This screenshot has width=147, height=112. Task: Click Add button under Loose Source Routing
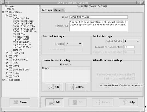[x=54, y=87]
